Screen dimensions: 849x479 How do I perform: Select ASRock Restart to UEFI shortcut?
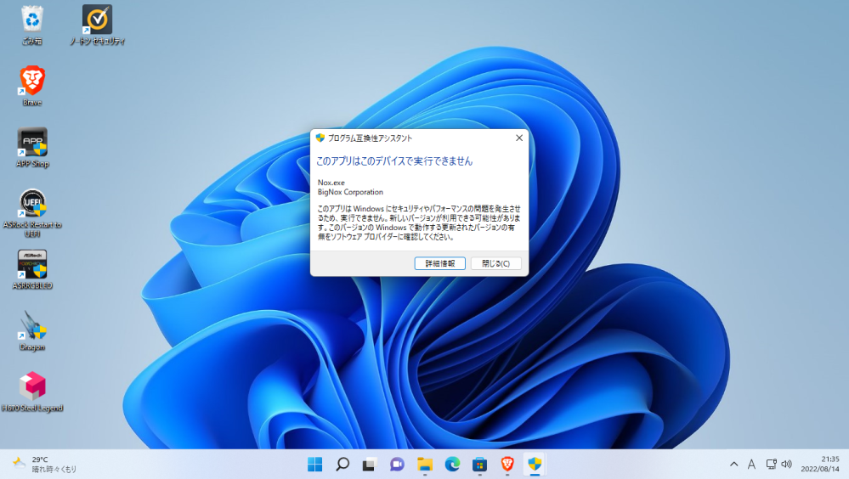(32, 212)
